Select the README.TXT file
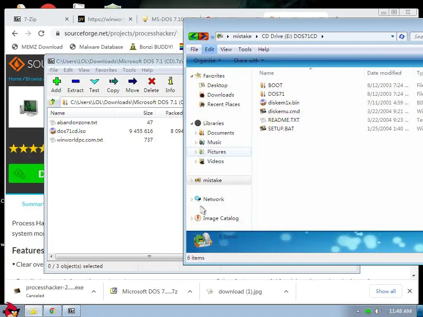This screenshot has width=423, height=317. click(283, 120)
